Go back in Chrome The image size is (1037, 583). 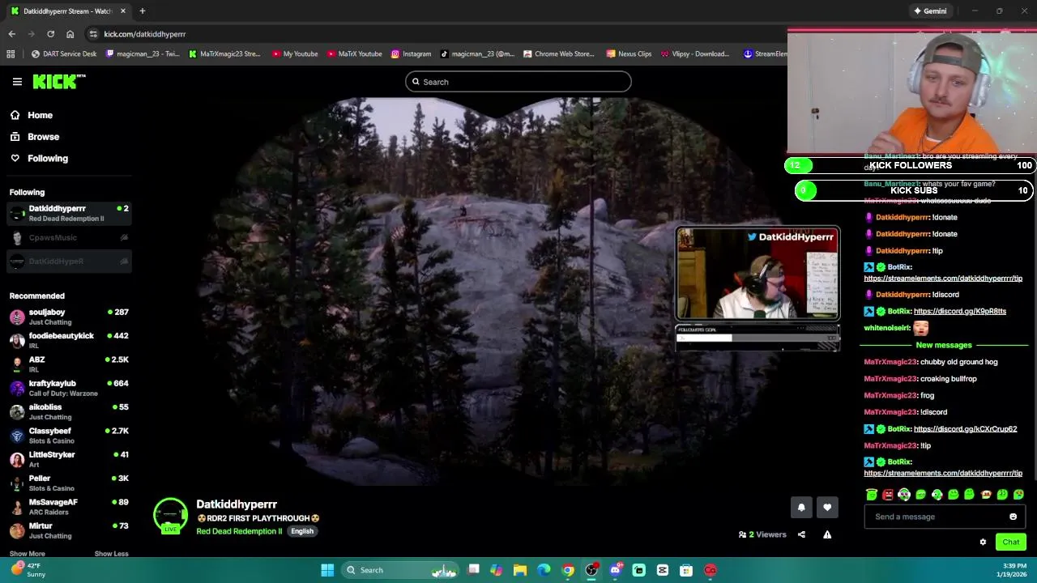pyautogui.click(x=11, y=34)
